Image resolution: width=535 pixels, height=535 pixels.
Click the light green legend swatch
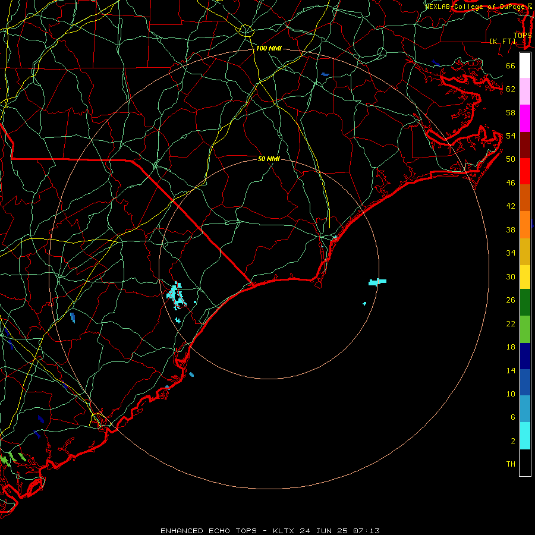(x=525, y=329)
